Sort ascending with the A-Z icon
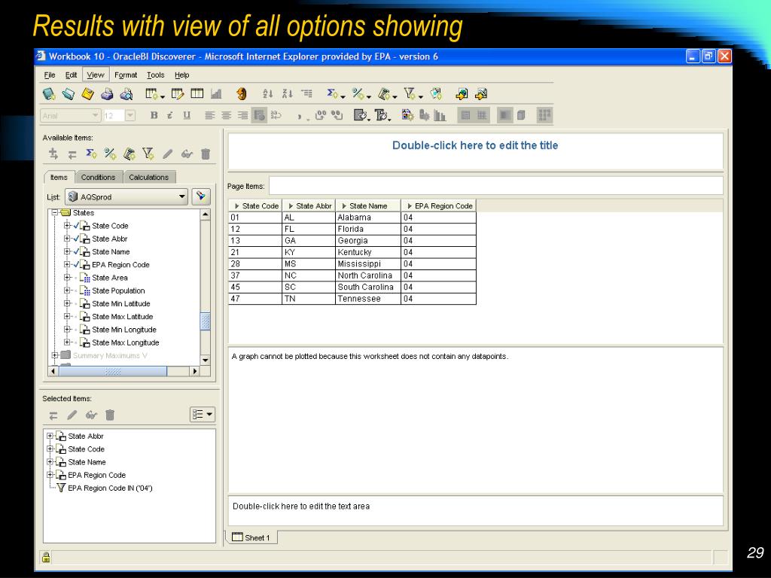The height and width of the screenshot is (578, 771). click(x=267, y=93)
